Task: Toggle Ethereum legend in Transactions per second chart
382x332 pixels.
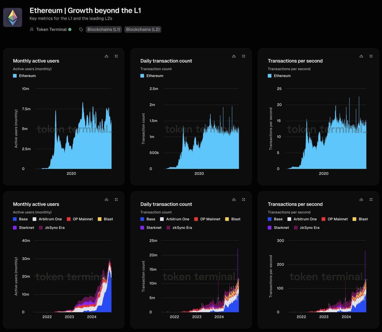Action: click(279, 76)
